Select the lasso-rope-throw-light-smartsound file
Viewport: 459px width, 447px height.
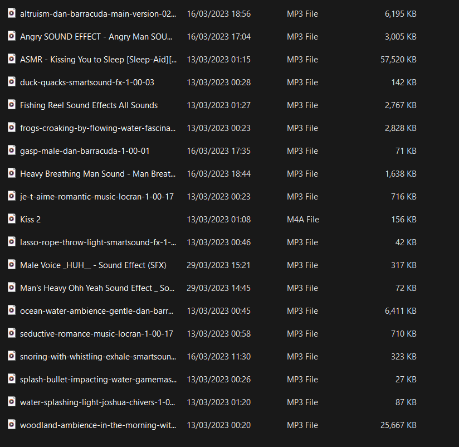(x=98, y=242)
